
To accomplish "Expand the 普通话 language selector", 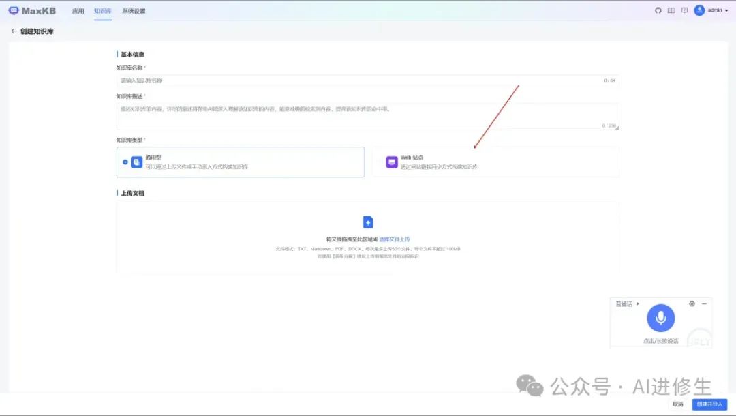I will point(627,303).
